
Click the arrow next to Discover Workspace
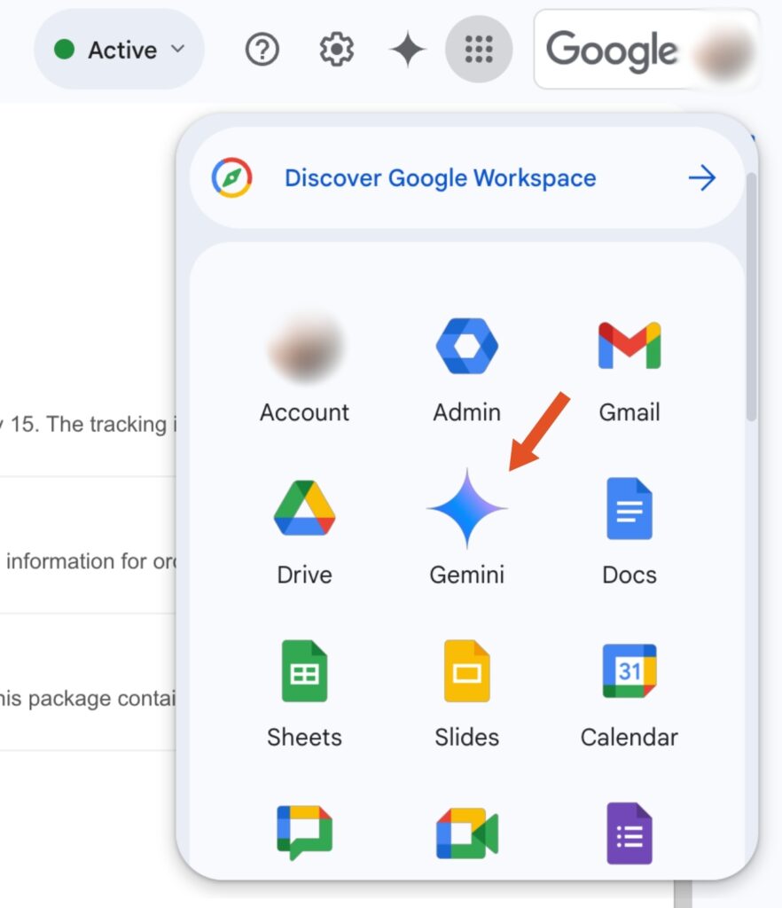click(x=702, y=177)
